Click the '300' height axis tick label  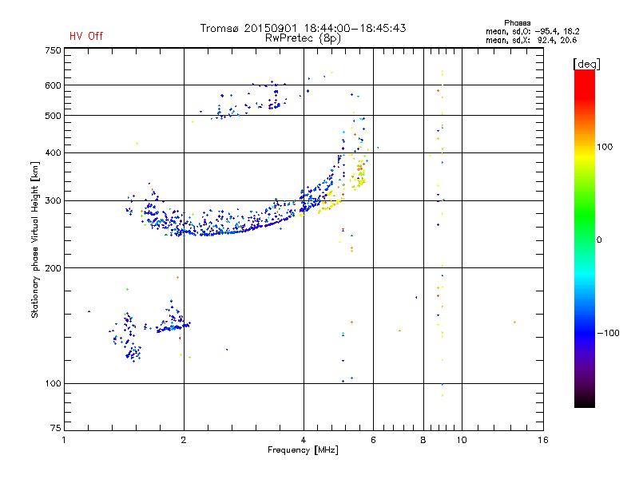(x=53, y=201)
